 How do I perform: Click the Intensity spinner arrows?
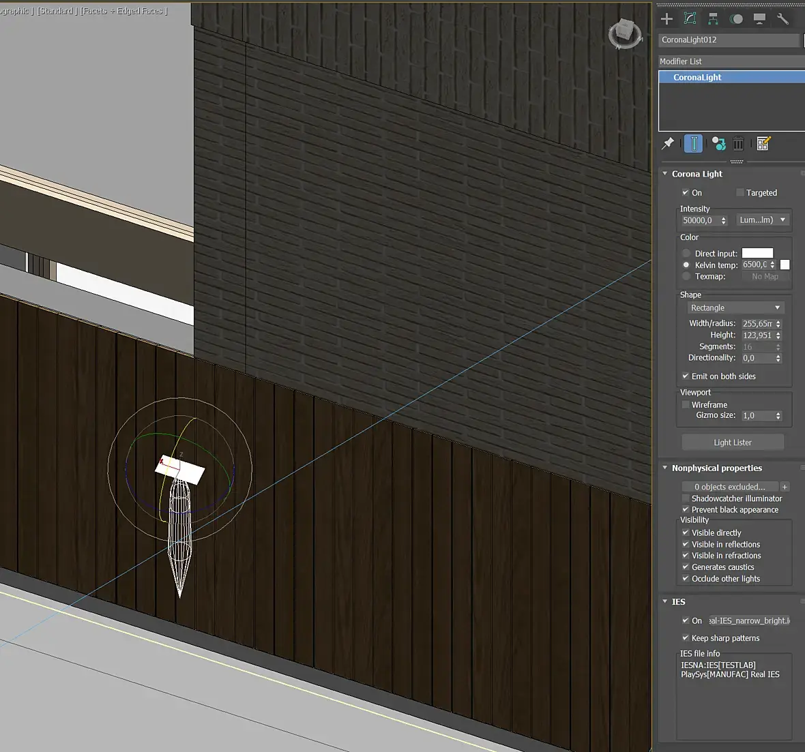723,220
